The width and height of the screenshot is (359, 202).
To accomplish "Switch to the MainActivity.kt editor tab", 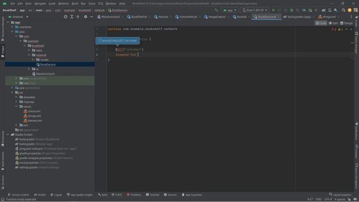I will (x=110, y=17).
